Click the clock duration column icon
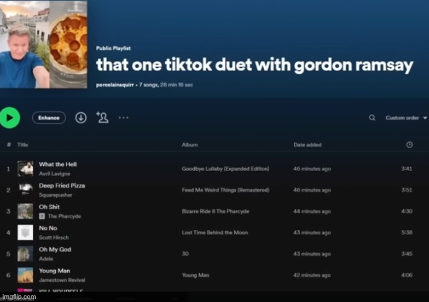The image size is (429, 302). click(x=409, y=145)
